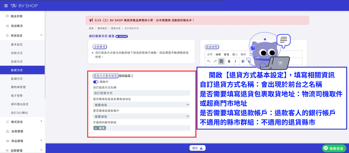Go to 基本設定 in the breadcrumb
This screenshot has width=349, height=153.
(x=102, y=28)
